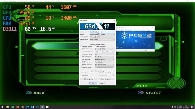Viewport: 195px width, 109px height.
Task: Open the Renderer dropdown
Action: coord(102,32)
